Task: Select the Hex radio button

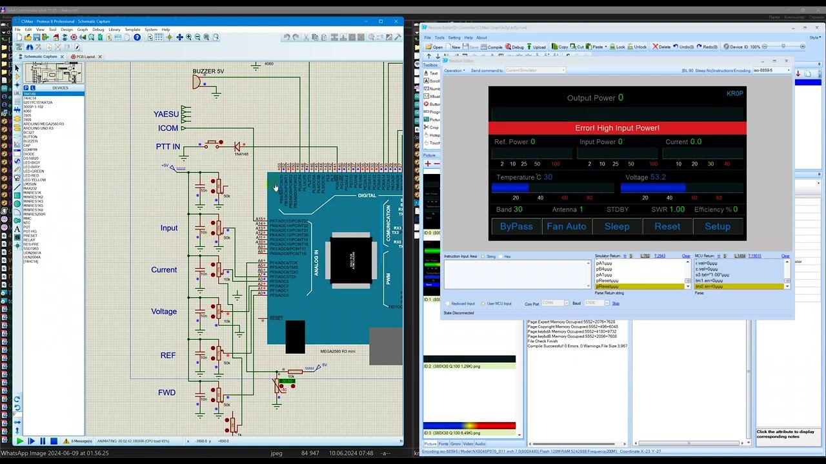Action: 500,256
